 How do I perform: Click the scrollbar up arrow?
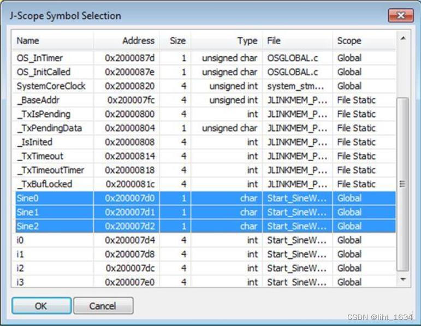(x=403, y=38)
